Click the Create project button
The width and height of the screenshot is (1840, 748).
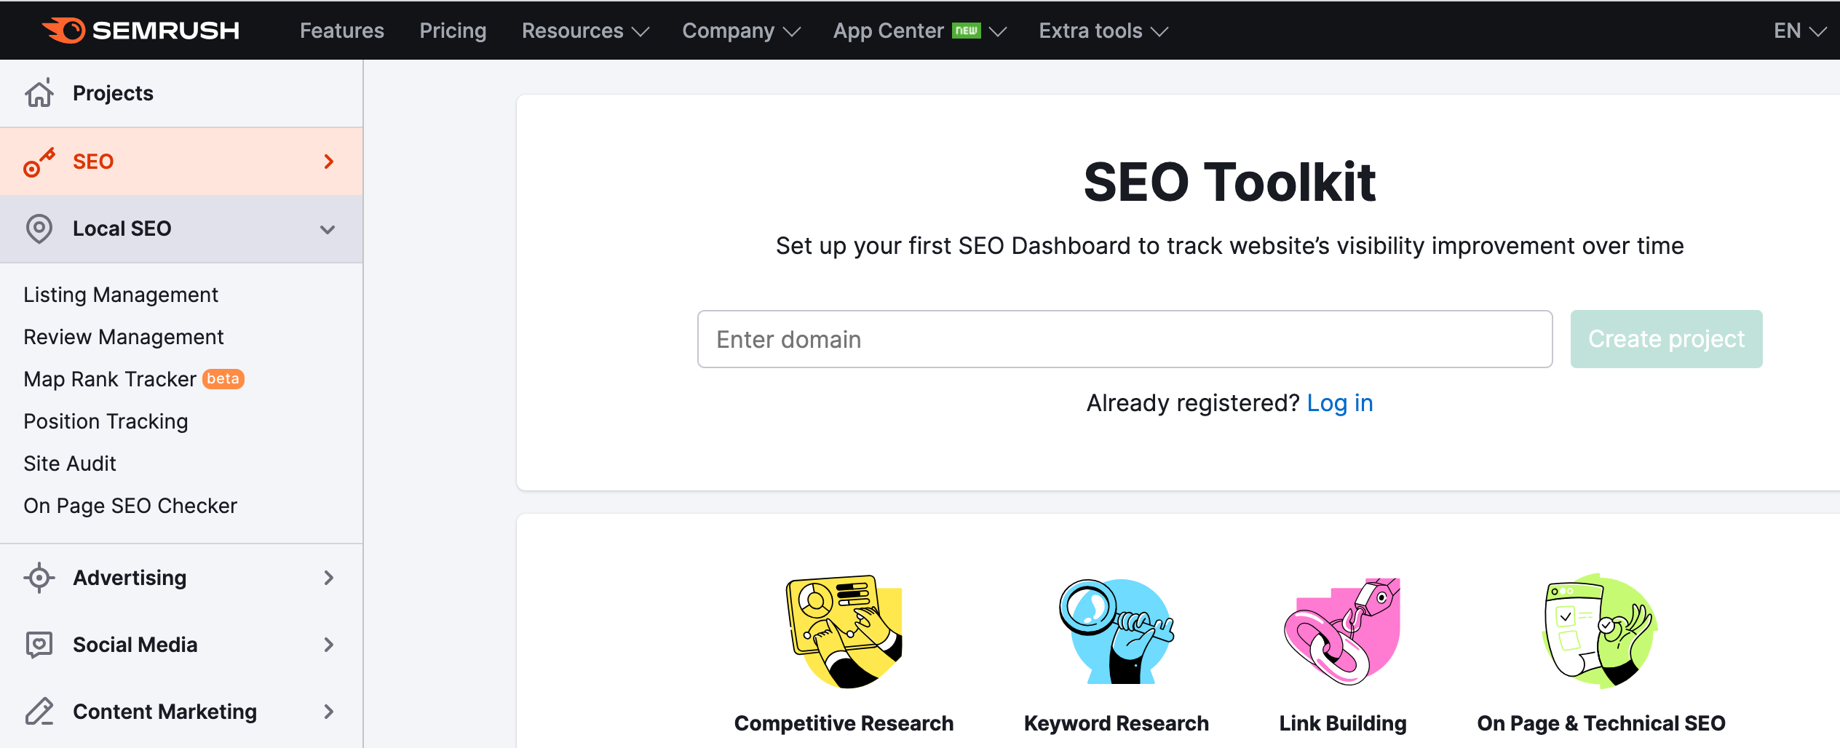pyautogui.click(x=1667, y=339)
